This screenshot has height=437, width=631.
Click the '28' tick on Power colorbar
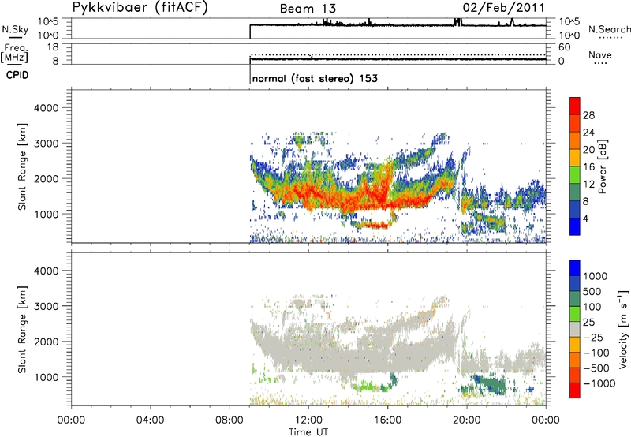coord(588,115)
